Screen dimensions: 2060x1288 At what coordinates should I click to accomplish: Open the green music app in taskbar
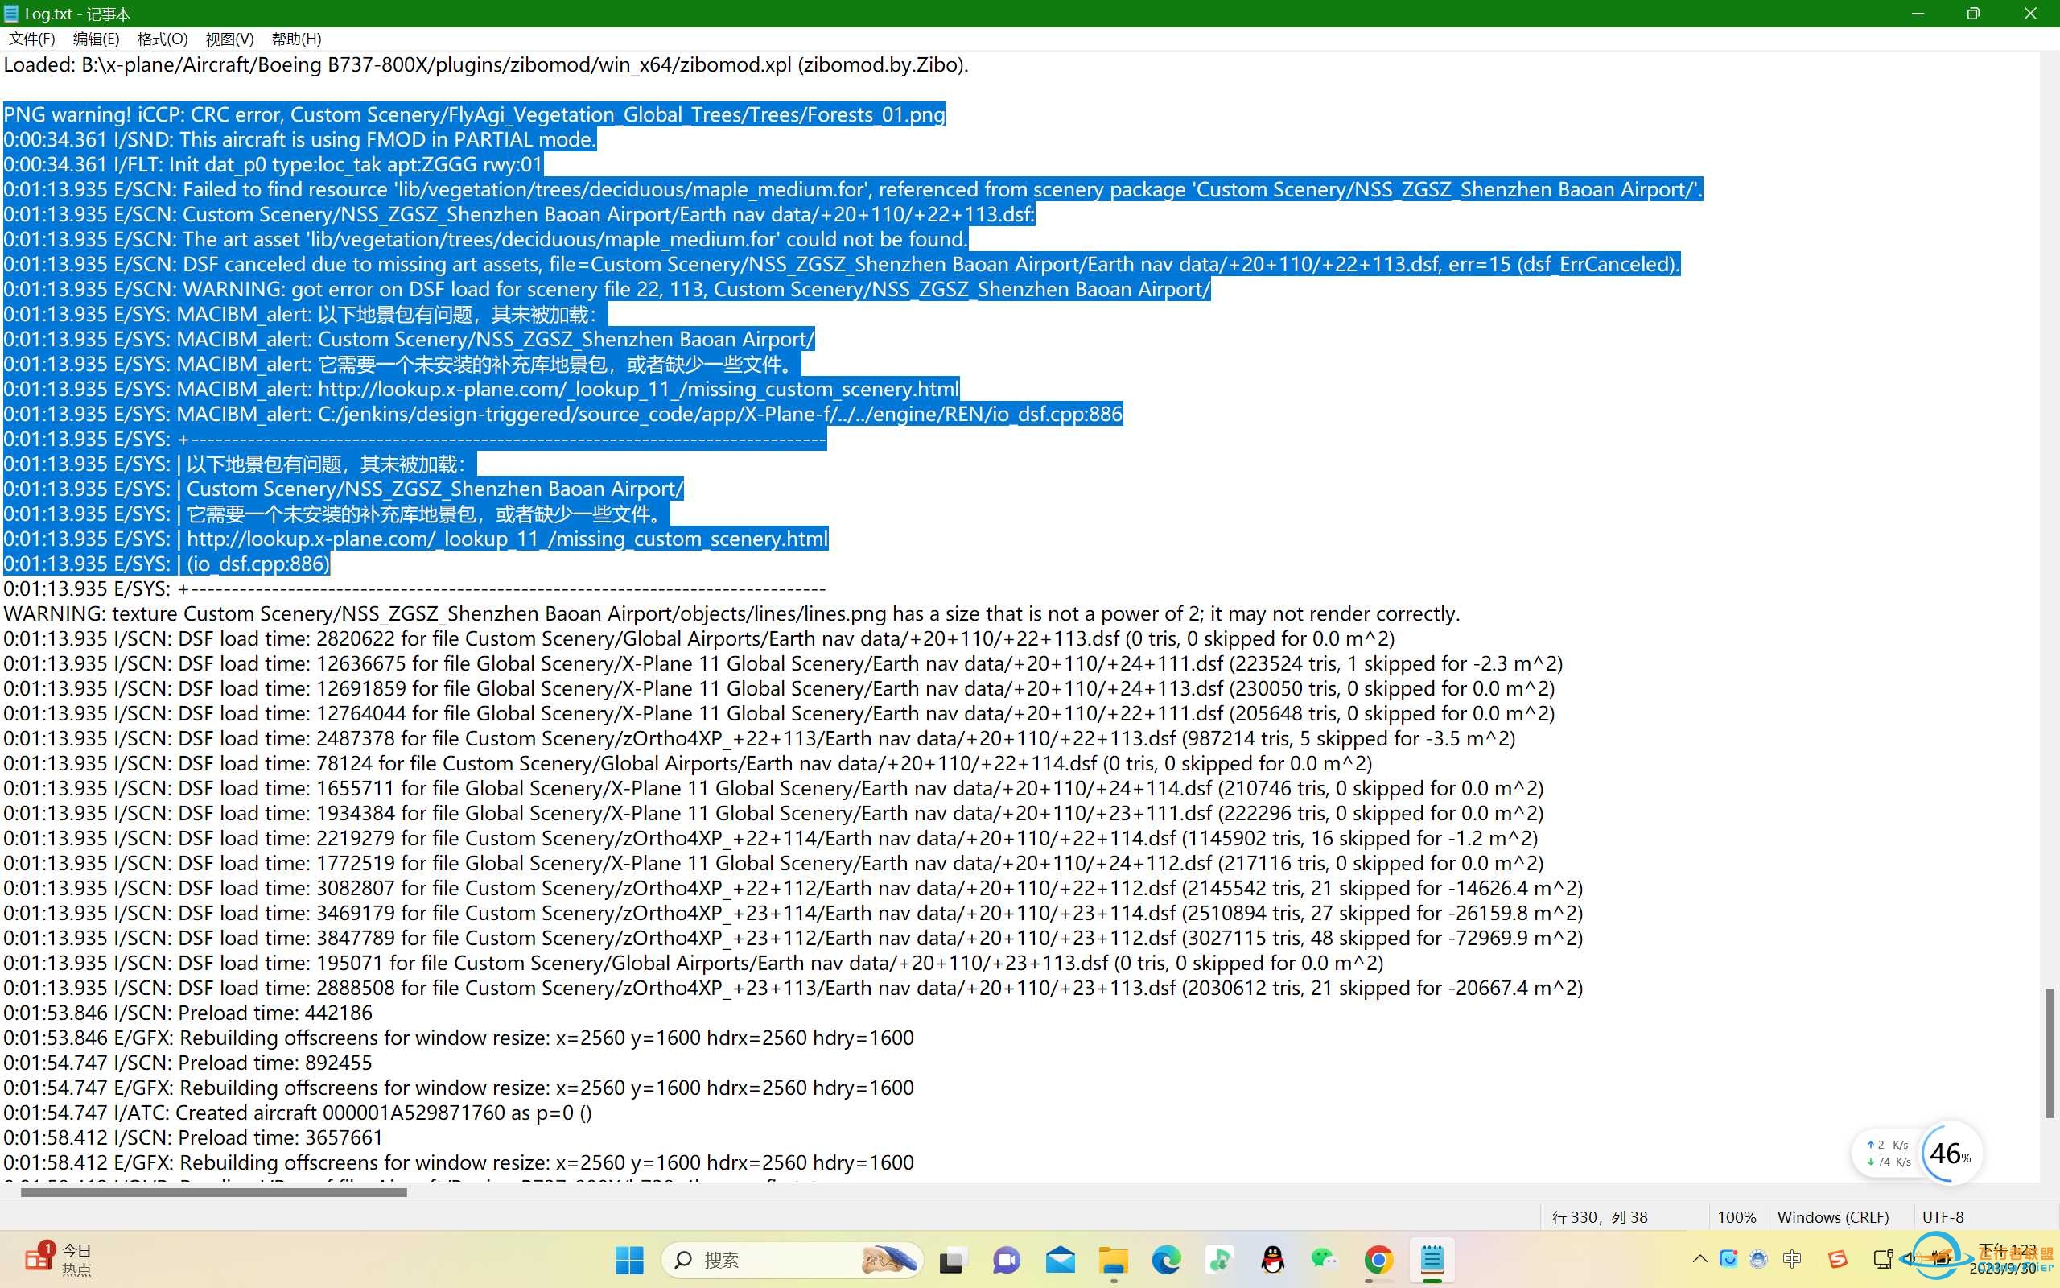click(1220, 1259)
